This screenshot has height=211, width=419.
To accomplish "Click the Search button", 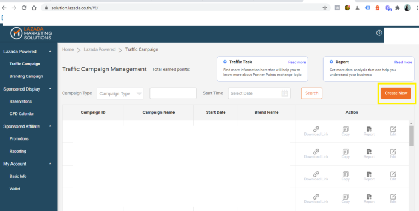I will pyautogui.click(x=312, y=93).
